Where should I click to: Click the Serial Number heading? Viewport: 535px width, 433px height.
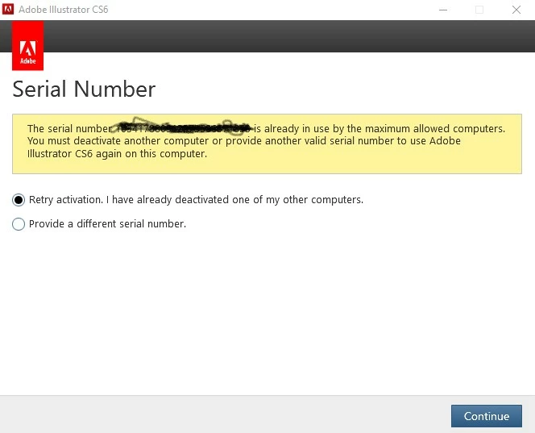(84, 89)
